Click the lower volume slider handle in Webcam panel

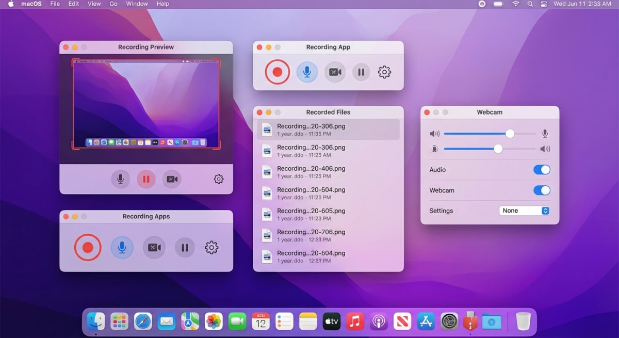497,149
